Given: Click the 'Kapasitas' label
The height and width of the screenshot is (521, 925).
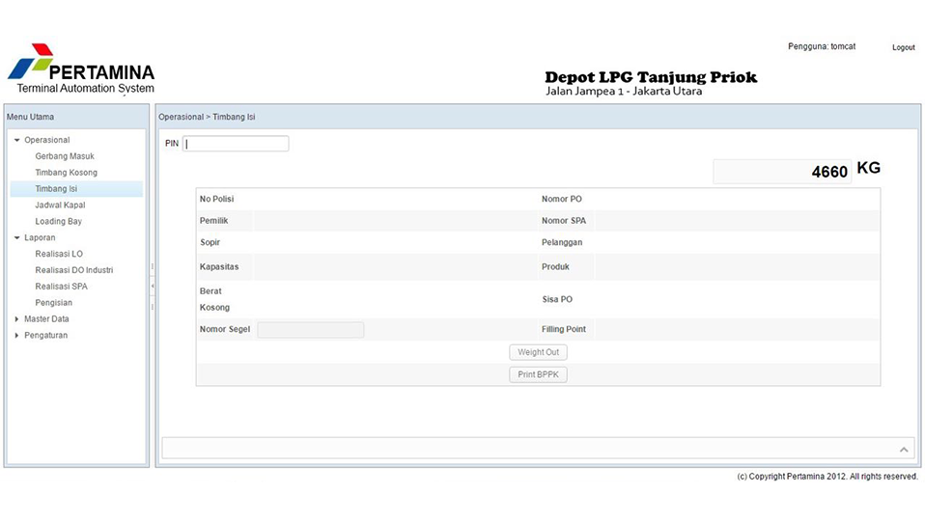Looking at the screenshot, I should tap(219, 267).
